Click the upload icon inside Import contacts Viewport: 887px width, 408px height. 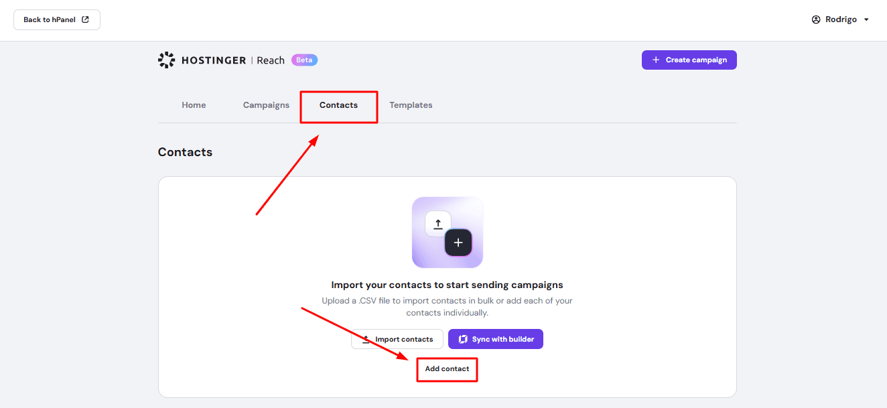coord(366,340)
